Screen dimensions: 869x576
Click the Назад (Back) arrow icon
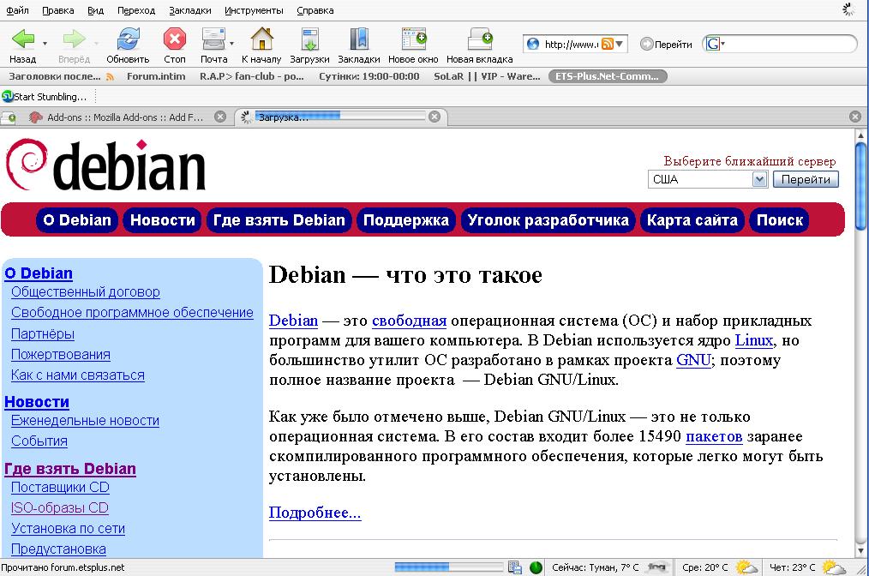point(22,39)
